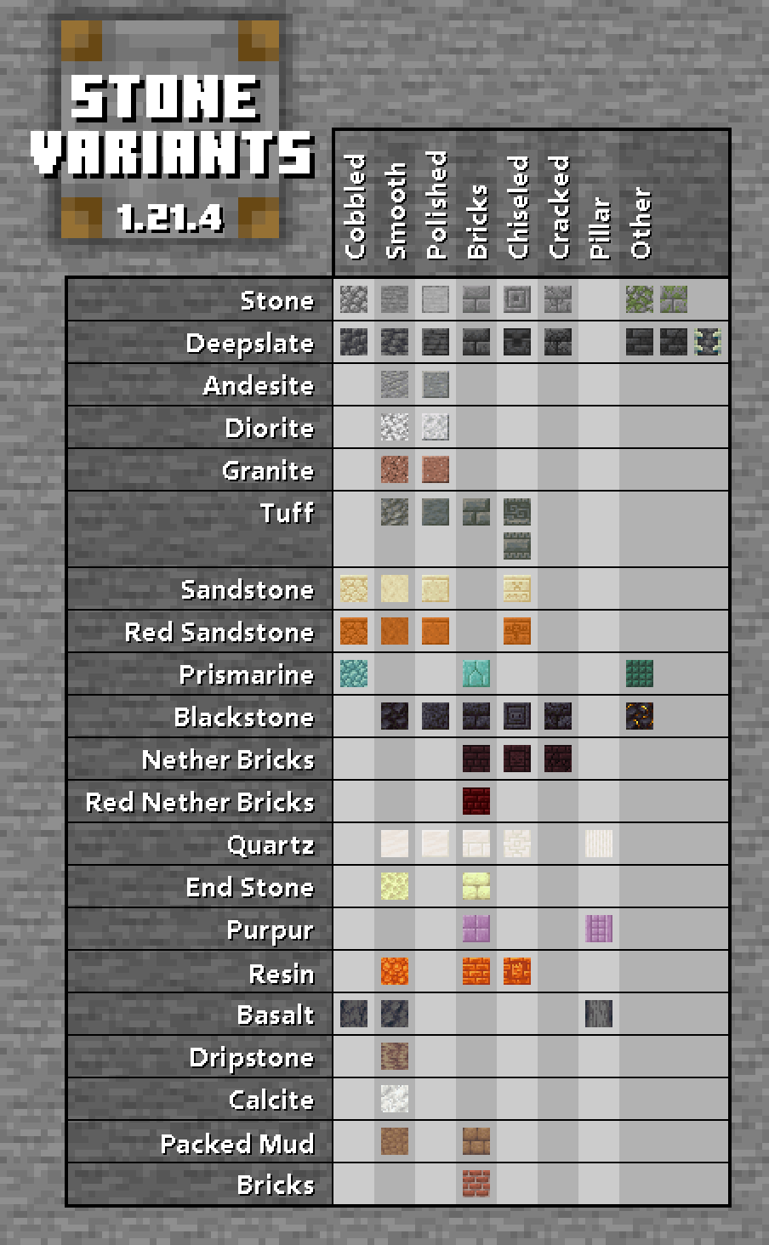Screen dimensions: 769x1245
Task: Click the Pillar column header
Action: pyautogui.click(x=600, y=228)
